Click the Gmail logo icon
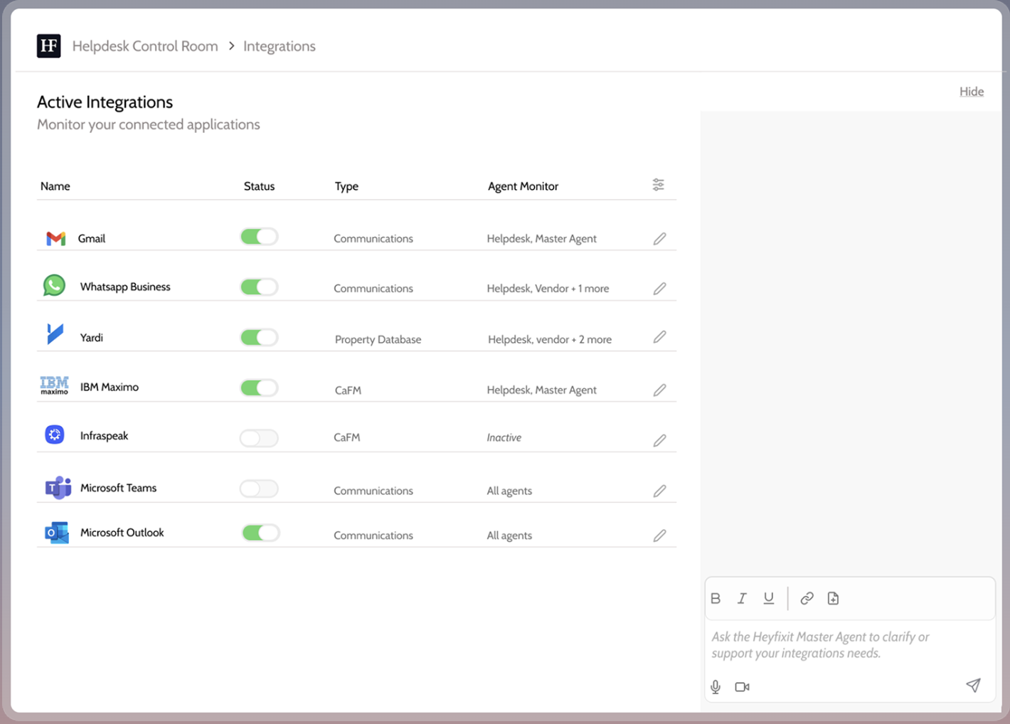 [55, 238]
